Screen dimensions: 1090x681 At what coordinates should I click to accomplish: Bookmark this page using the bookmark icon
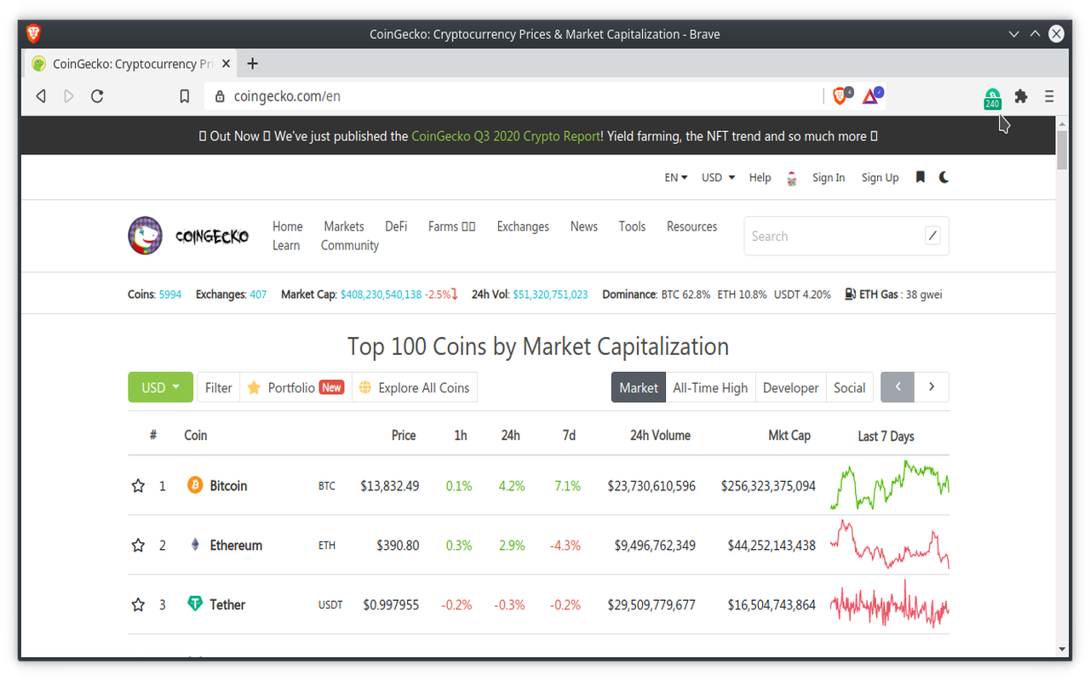pyautogui.click(x=184, y=96)
